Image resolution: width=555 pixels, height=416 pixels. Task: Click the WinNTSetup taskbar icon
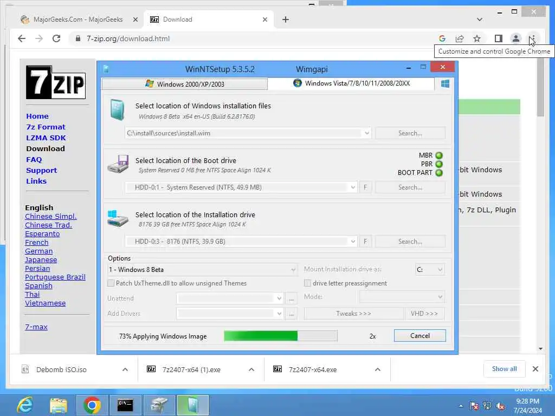[x=193, y=405]
